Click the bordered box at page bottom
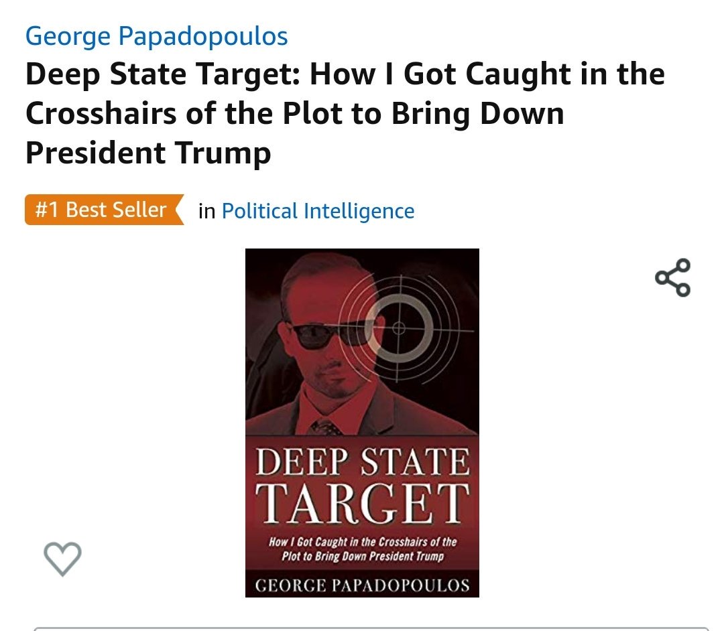The image size is (724, 631). [x=371, y=629]
